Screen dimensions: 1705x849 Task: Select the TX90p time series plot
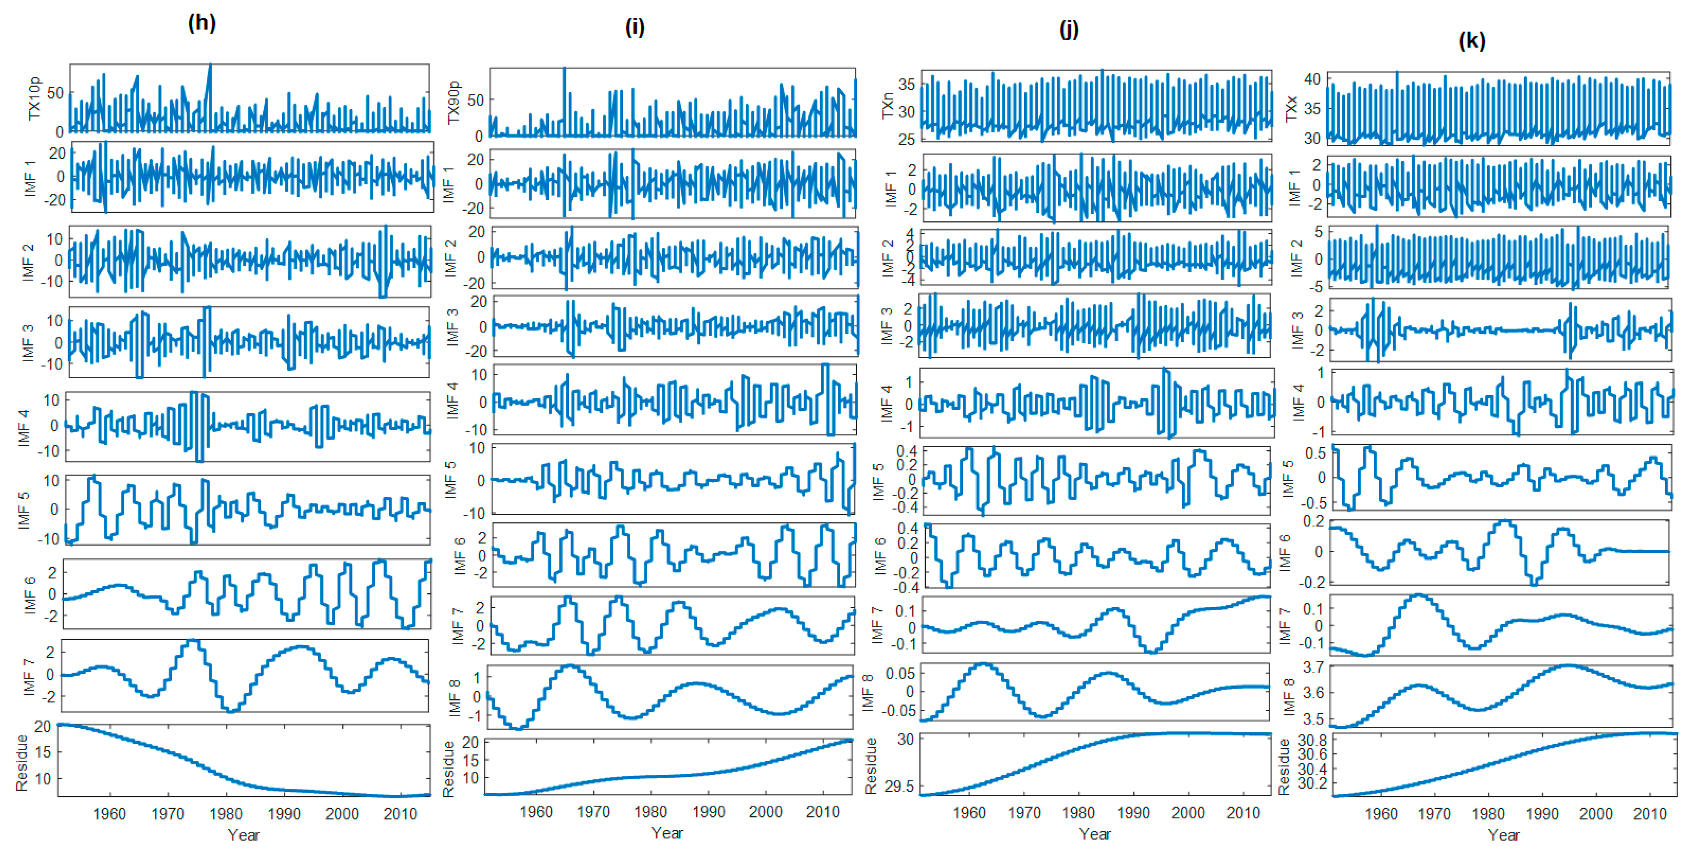click(672, 102)
